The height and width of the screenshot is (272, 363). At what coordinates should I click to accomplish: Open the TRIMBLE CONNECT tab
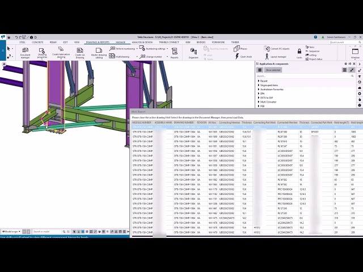(x=169, y=42)
